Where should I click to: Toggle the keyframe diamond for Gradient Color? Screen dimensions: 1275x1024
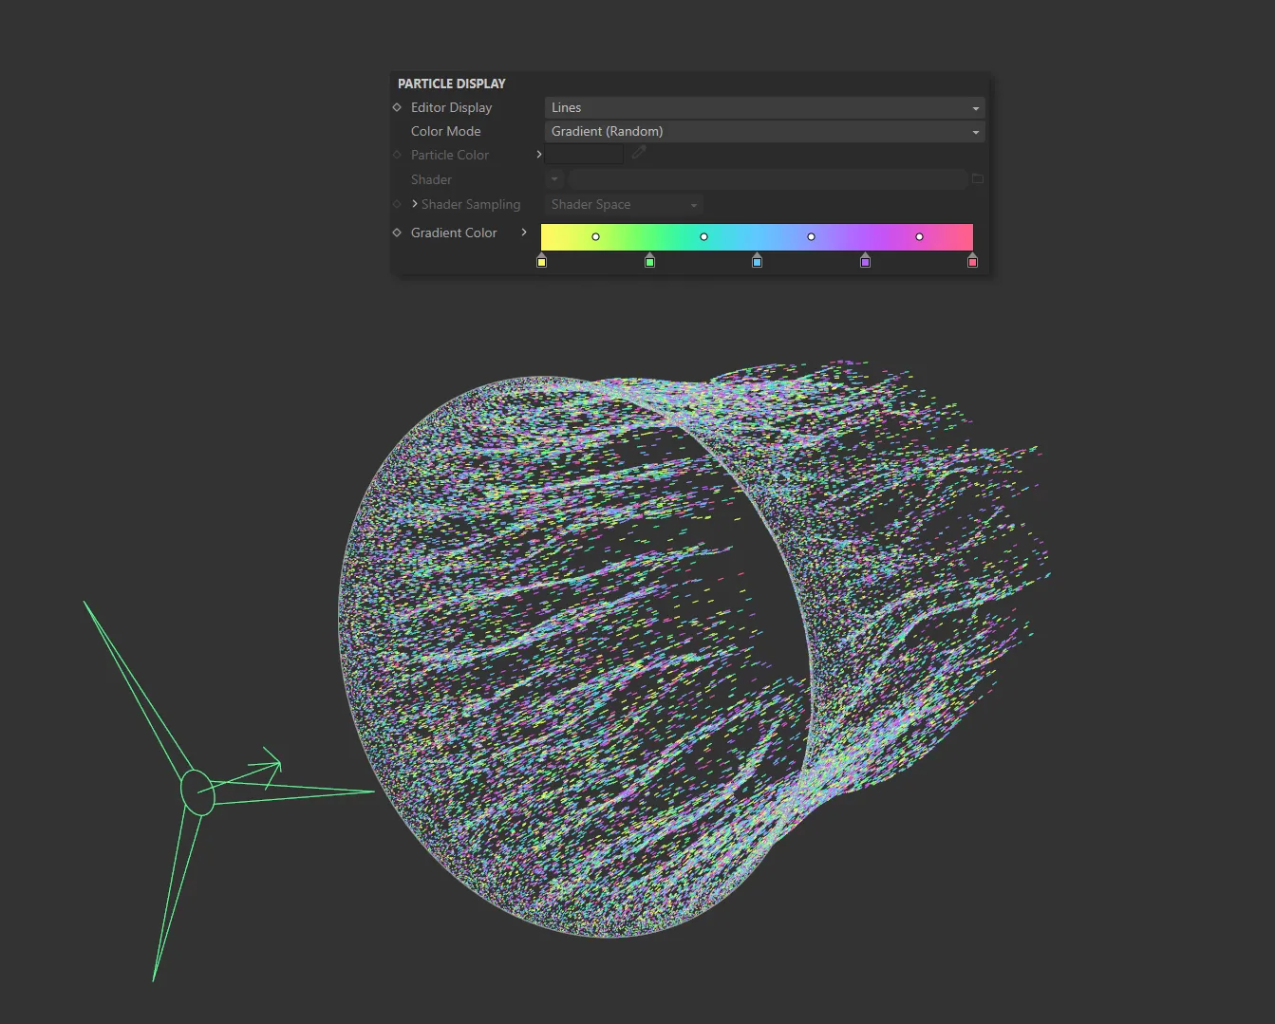396,233
